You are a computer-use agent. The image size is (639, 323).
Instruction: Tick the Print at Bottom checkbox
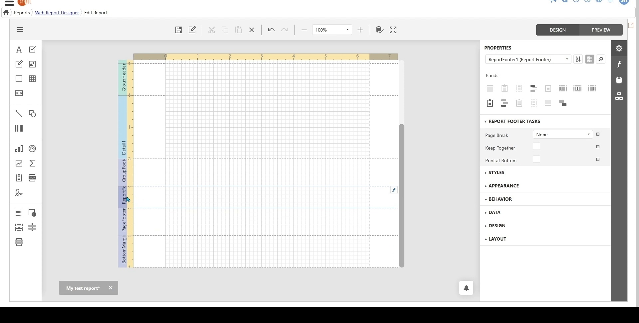[x=537, y=160]
